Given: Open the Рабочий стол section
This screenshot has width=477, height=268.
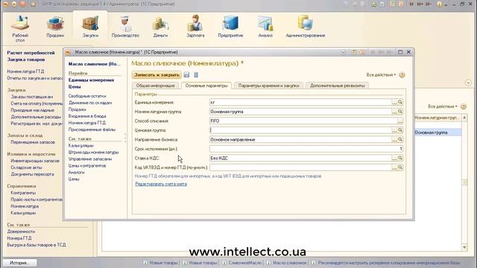Looking at the screenshot, I should [x=20, y=28].
